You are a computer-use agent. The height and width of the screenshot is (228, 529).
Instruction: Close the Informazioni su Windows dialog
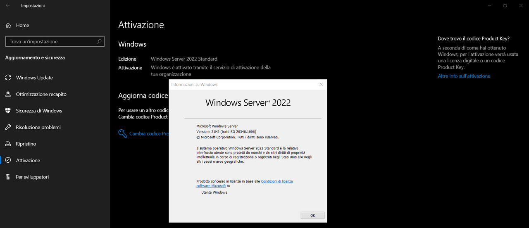pos(321,84)
